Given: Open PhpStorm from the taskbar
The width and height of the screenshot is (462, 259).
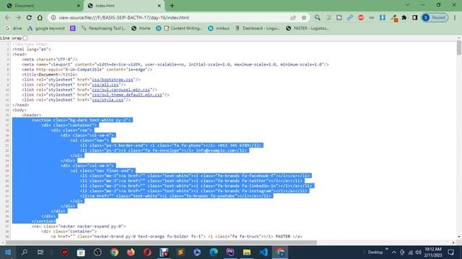Looking at the screenshot, I should (x=230, y=253).
